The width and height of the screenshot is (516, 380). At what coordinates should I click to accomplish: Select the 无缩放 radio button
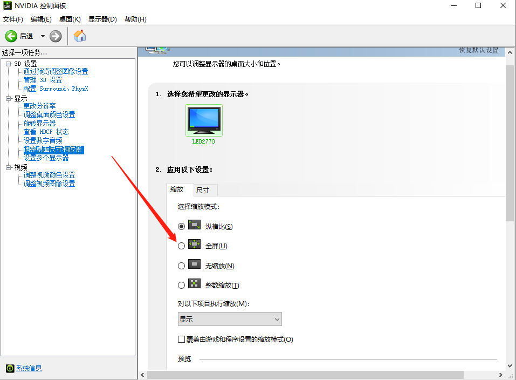(x=181, y=265)
